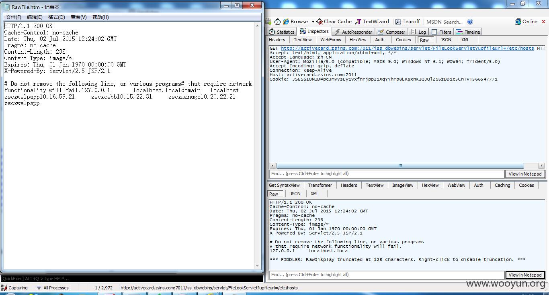Click response pane View in Notepad button
The image size is (549, 295).
tap(525, 275)
